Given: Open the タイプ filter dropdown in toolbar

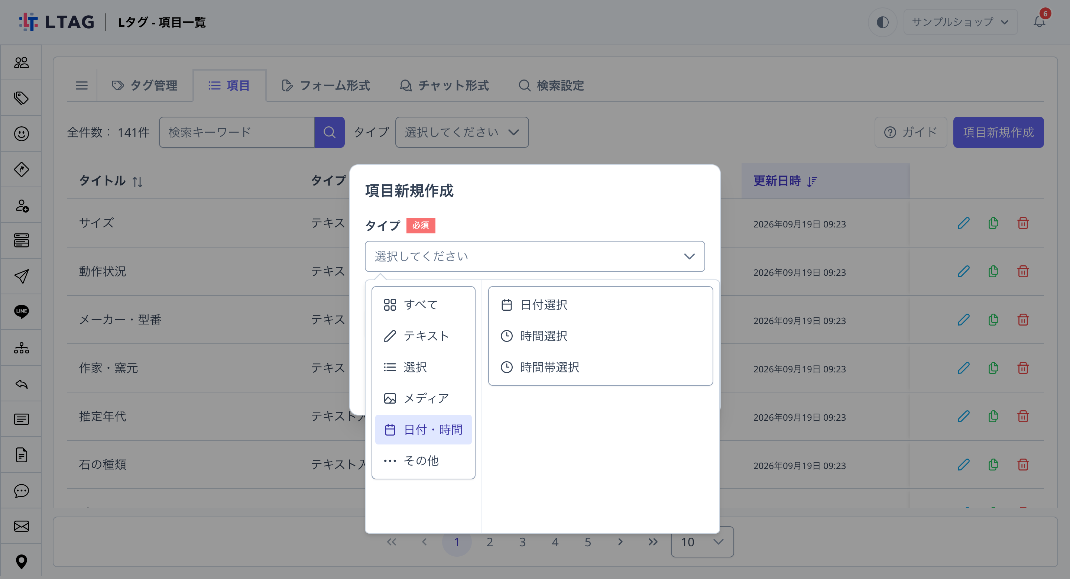Looking at the screenshot, I should pos(462,132).
